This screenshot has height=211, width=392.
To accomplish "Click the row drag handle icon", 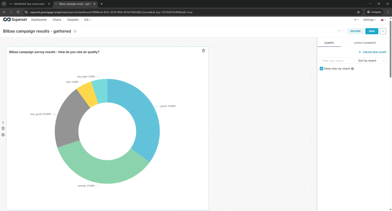I will (x=3, y=123).
